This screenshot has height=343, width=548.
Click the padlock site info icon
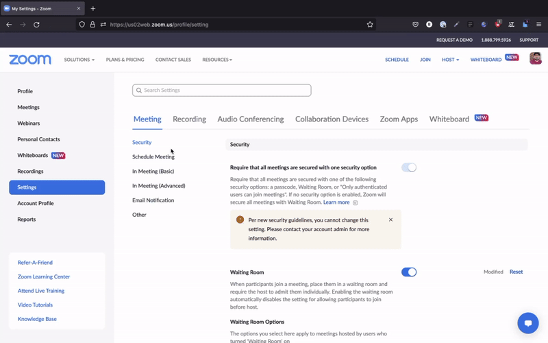click(92, 25)
